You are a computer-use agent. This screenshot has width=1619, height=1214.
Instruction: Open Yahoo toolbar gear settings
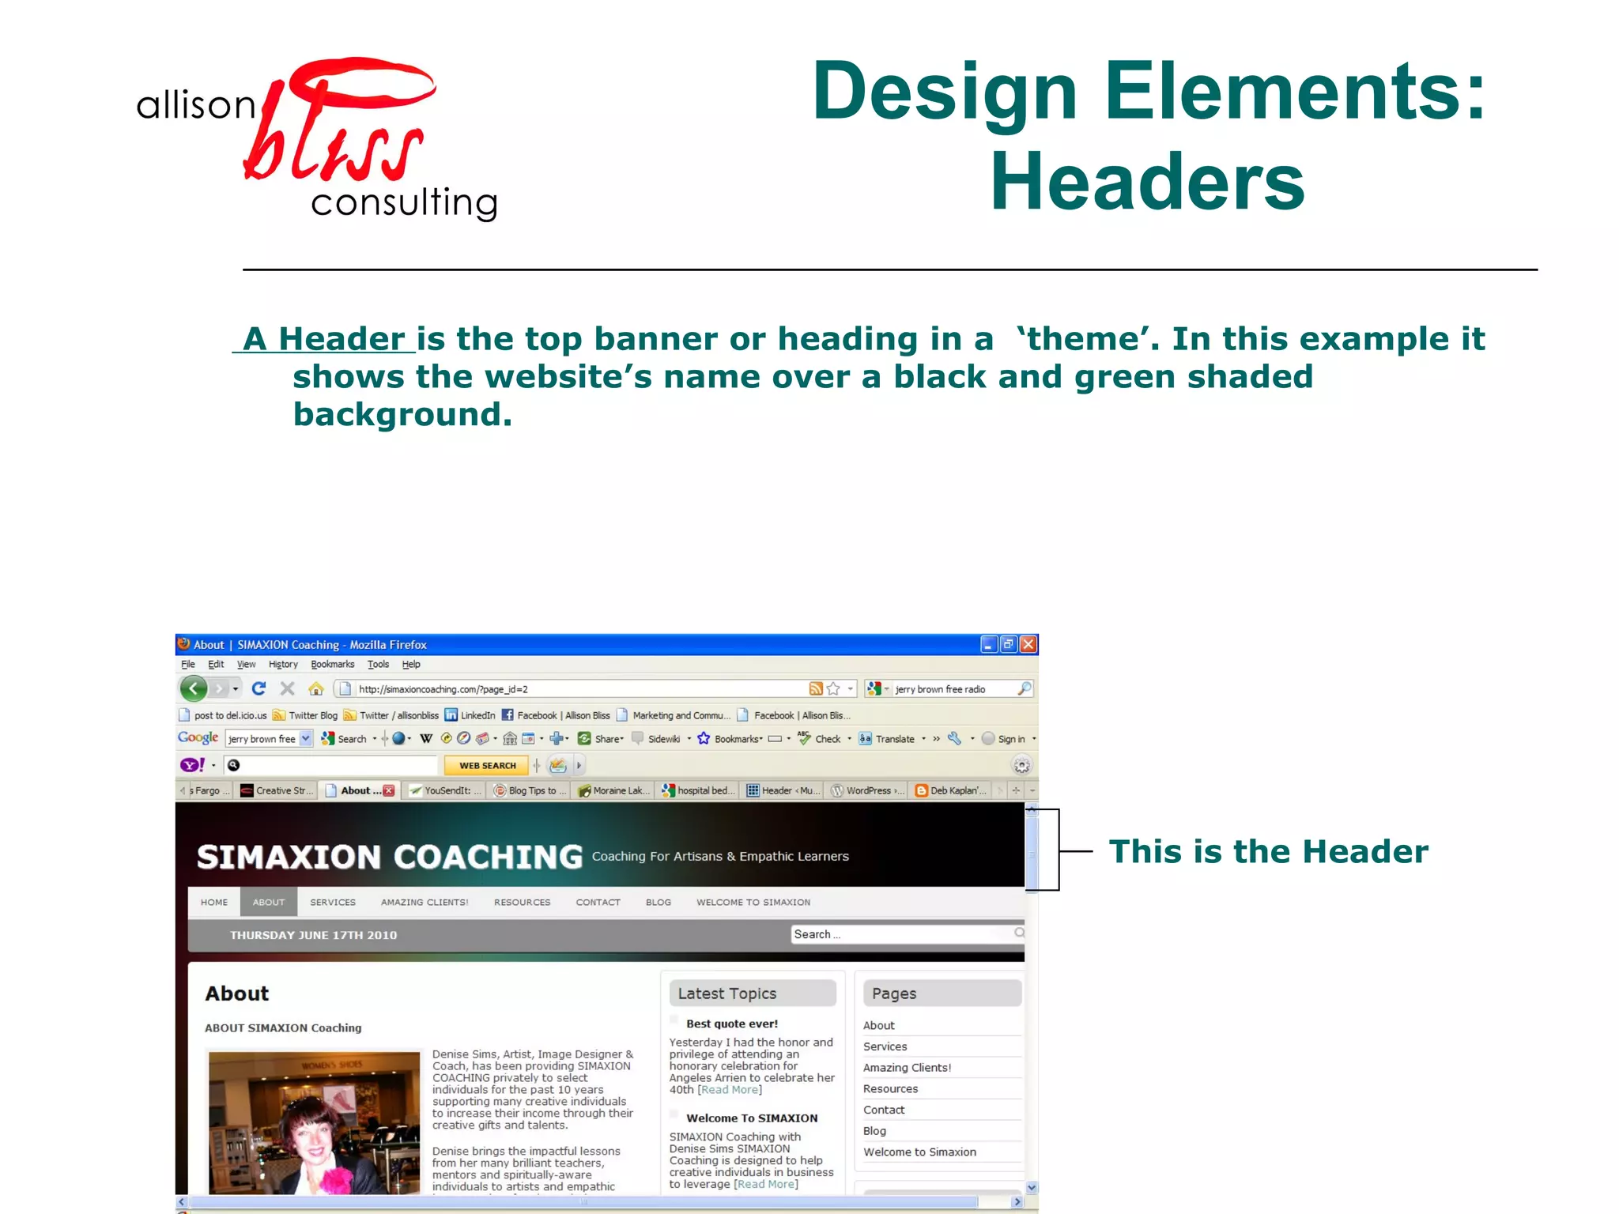(1021, 765)
